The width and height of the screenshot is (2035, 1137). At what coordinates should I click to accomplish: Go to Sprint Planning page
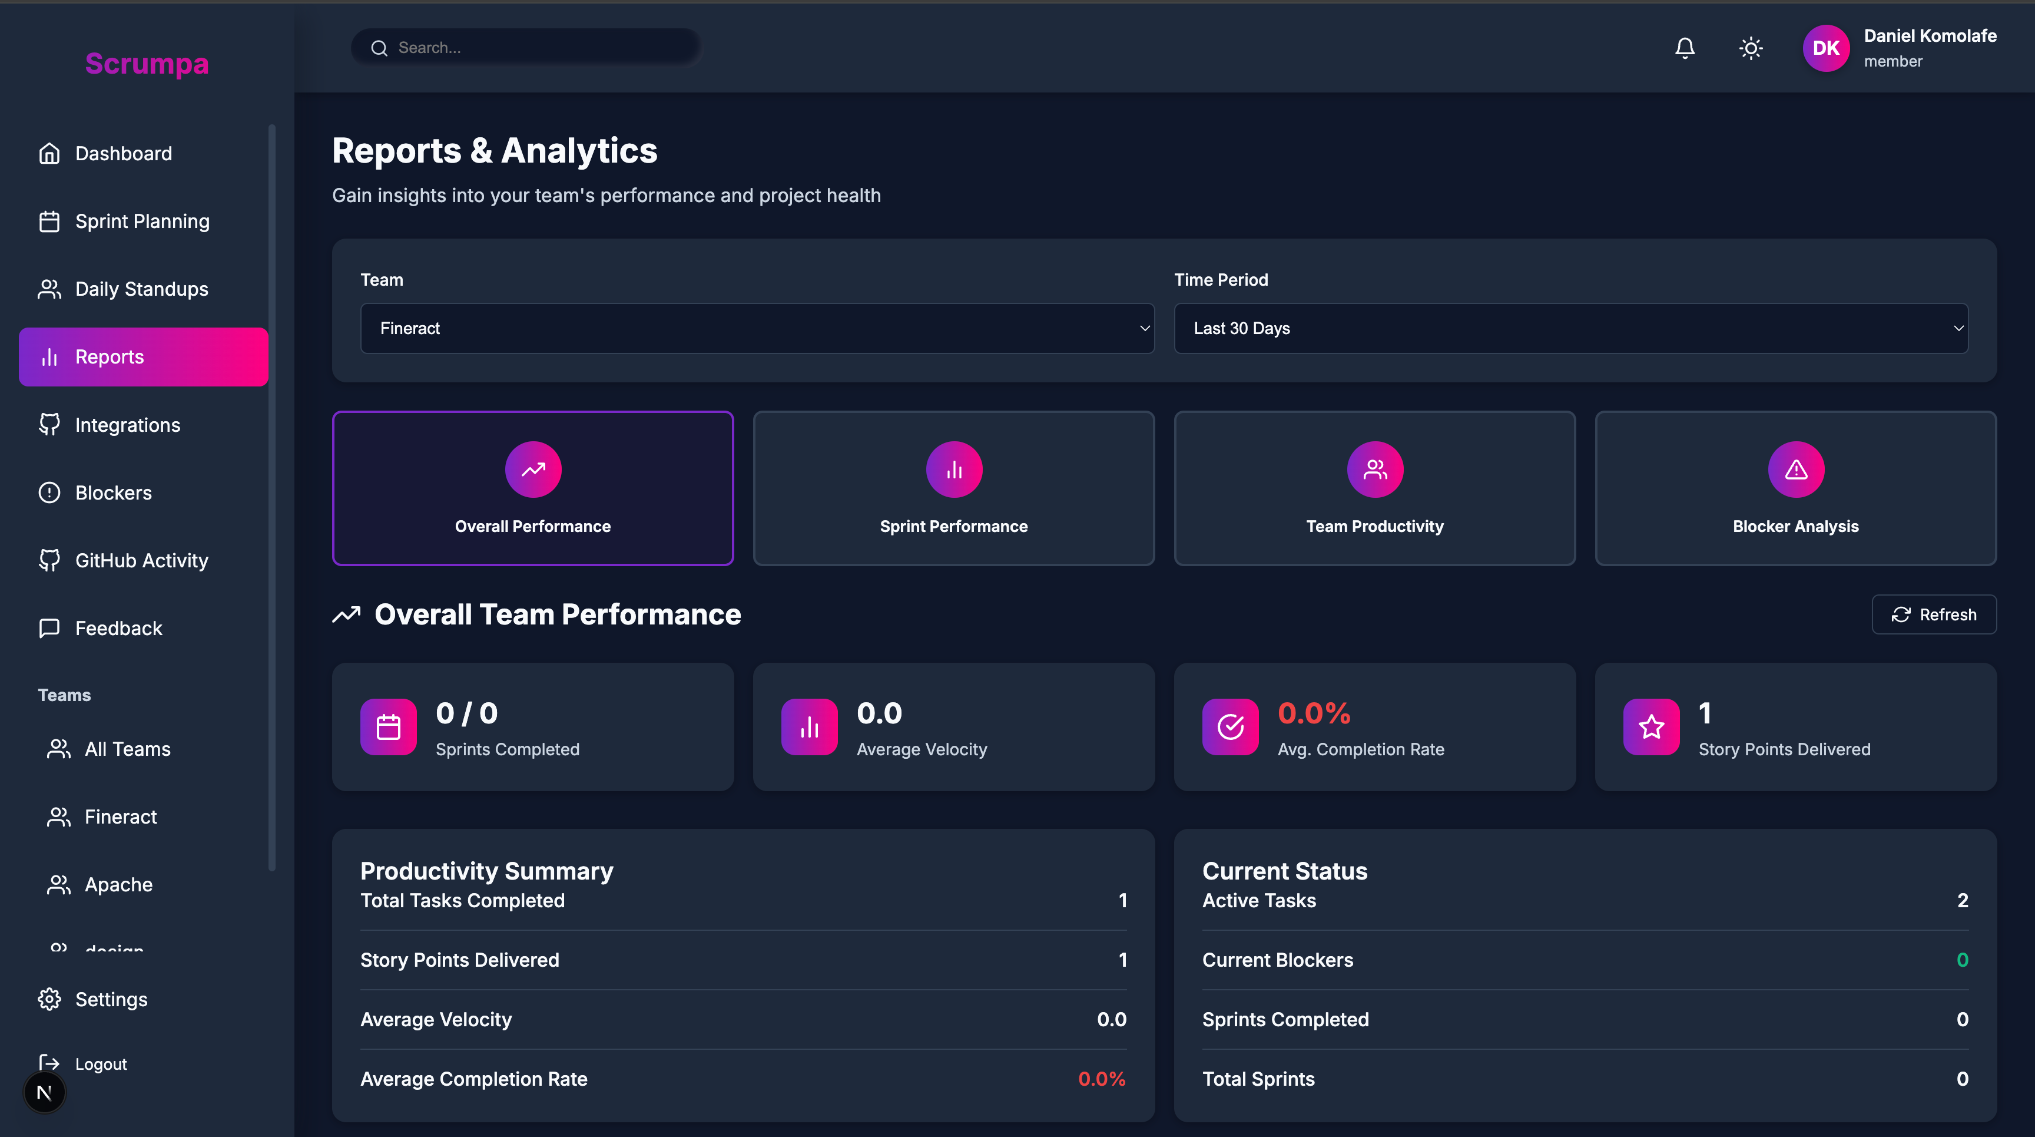(142, 222)
